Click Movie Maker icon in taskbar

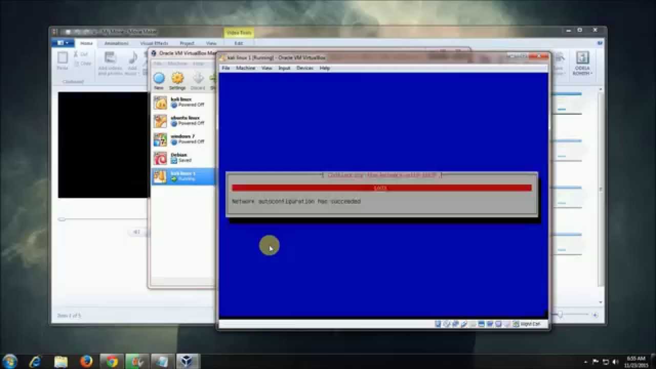(136, 361)
